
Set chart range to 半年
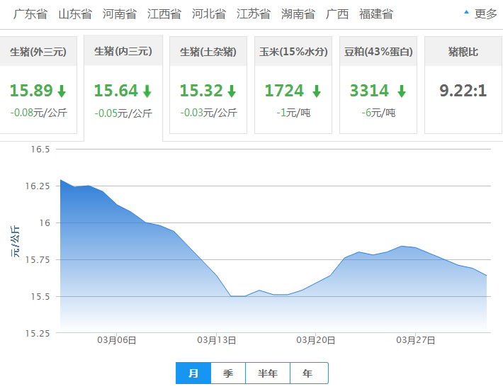coord(267,373)
